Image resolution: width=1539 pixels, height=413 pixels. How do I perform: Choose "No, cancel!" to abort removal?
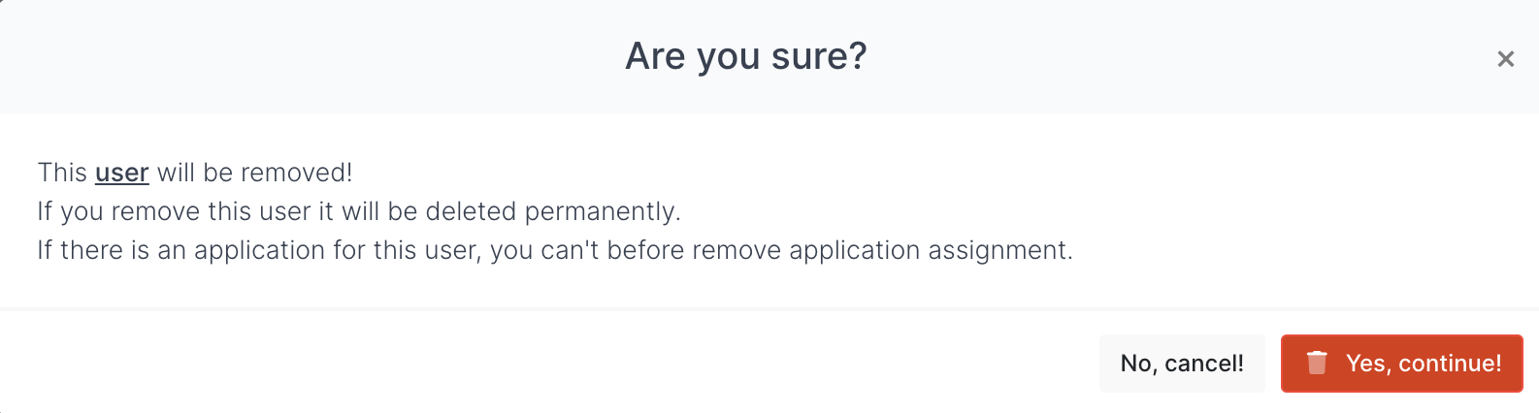(x=1181, y=364)
